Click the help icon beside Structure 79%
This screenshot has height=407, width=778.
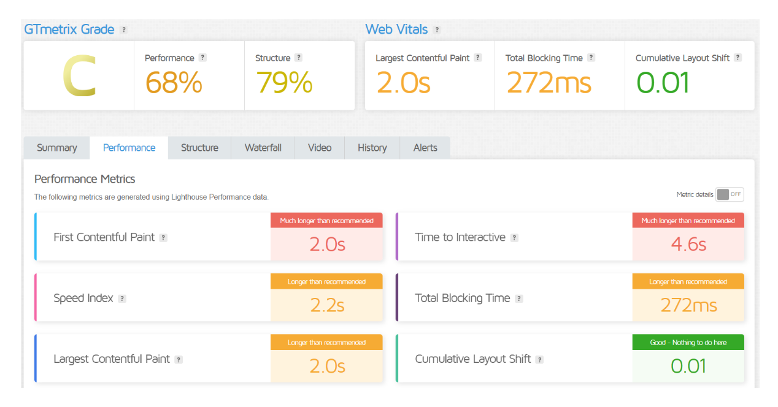(298, 57)
